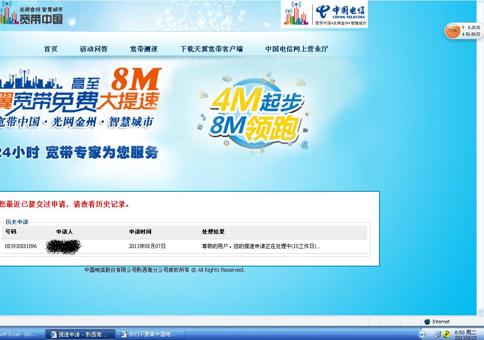Click the number 085930881096 cell

pyautogui.click(x=21, y=246)
